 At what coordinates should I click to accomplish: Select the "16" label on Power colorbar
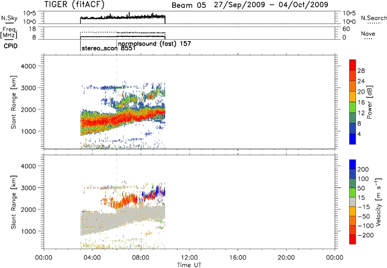(361, 103)
